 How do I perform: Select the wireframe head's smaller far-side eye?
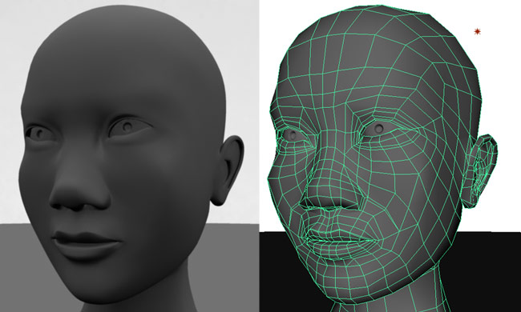pyautogui.click(x=292, y=135)
